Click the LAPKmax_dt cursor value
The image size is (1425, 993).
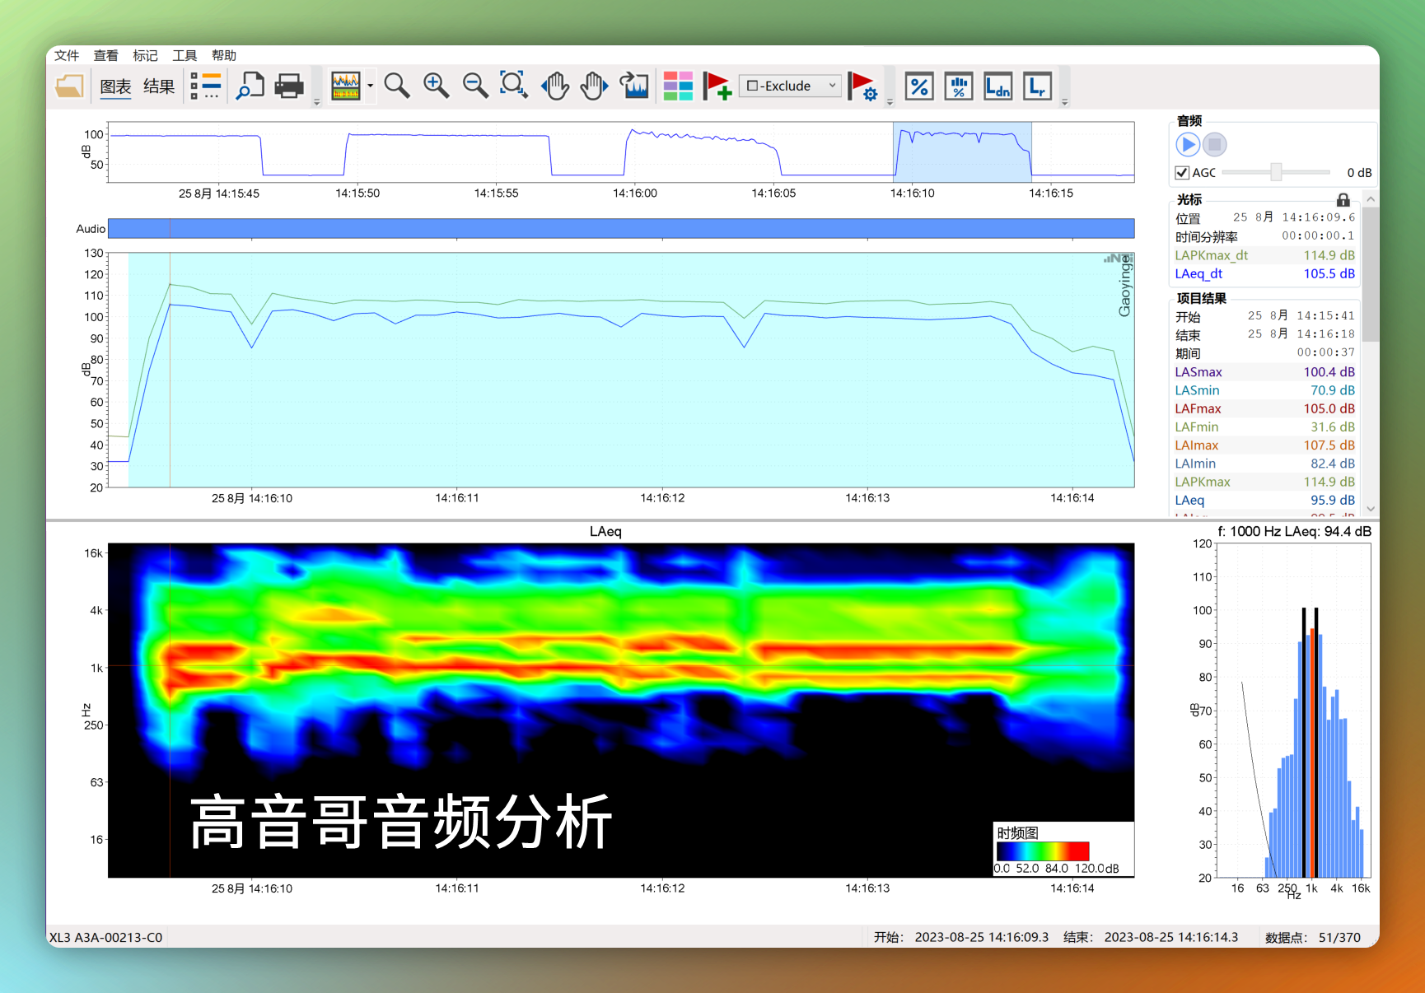pos(1329,255)
